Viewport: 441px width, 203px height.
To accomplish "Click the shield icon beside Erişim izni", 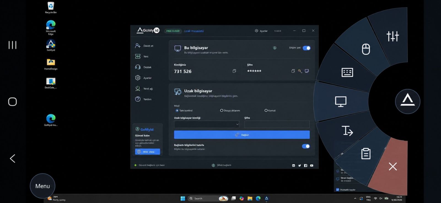I will click(x=275, y=48).
